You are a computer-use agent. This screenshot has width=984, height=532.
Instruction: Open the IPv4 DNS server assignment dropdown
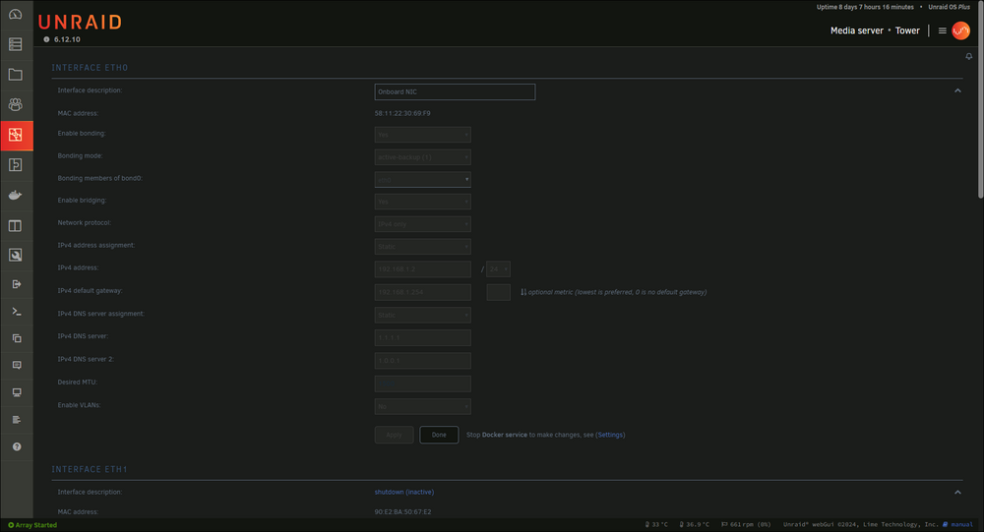[x=422, y=315]
